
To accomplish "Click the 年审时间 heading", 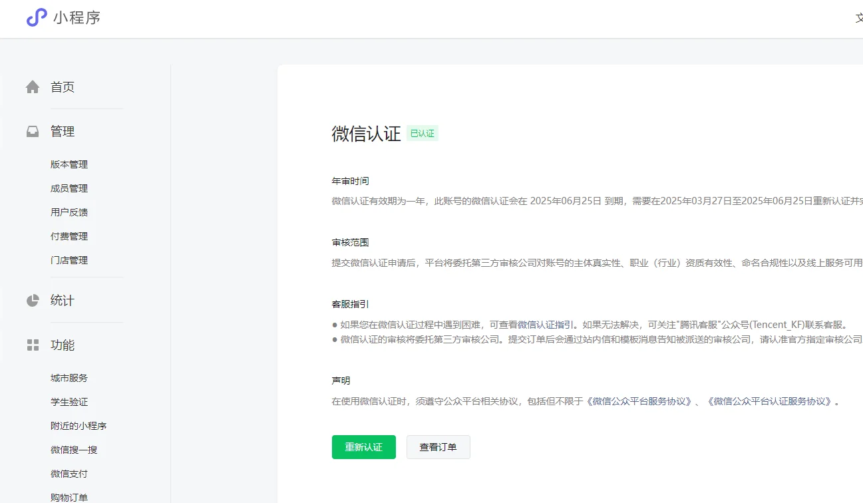I will (x=351, y=181).
